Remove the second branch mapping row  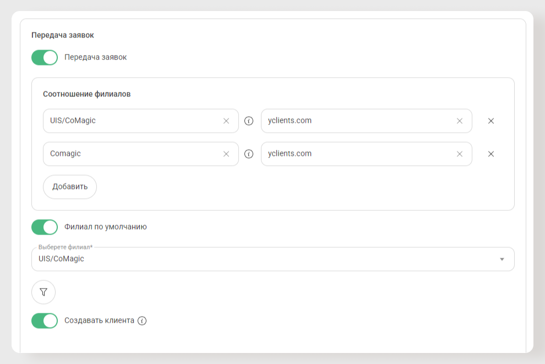click(491, 154)
